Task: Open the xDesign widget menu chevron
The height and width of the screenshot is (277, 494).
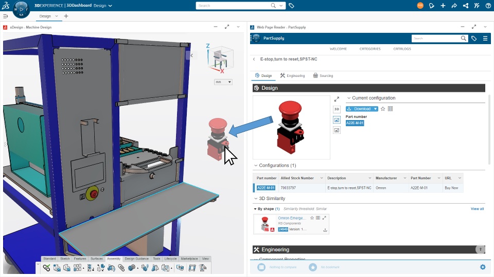Action: tap(238, 27)
